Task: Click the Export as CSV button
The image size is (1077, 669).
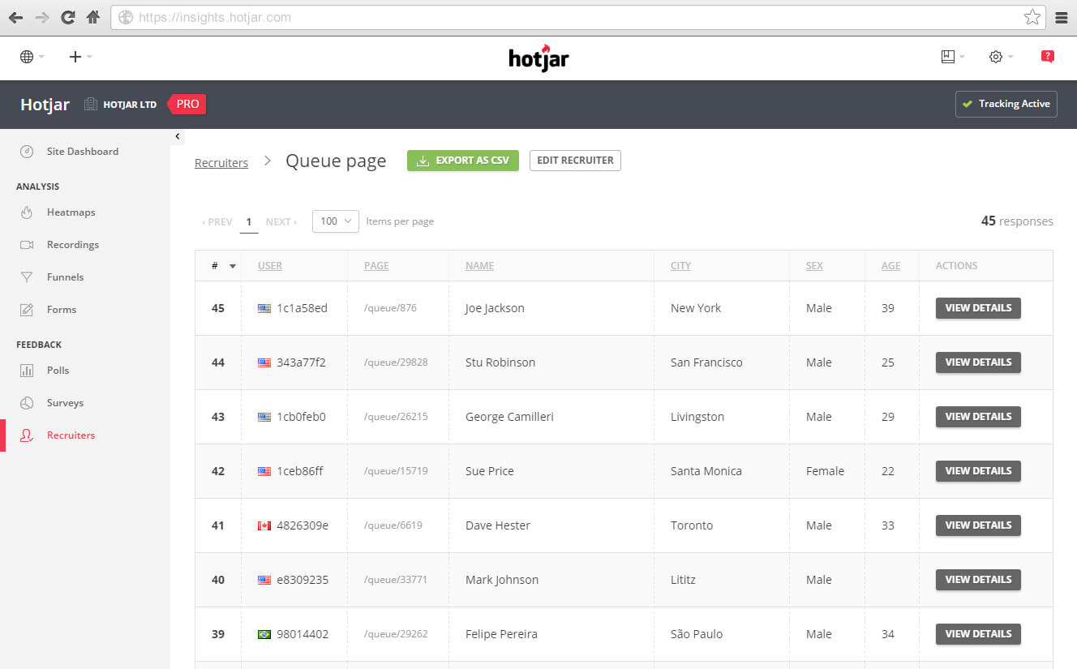Action: click(463, 161)
